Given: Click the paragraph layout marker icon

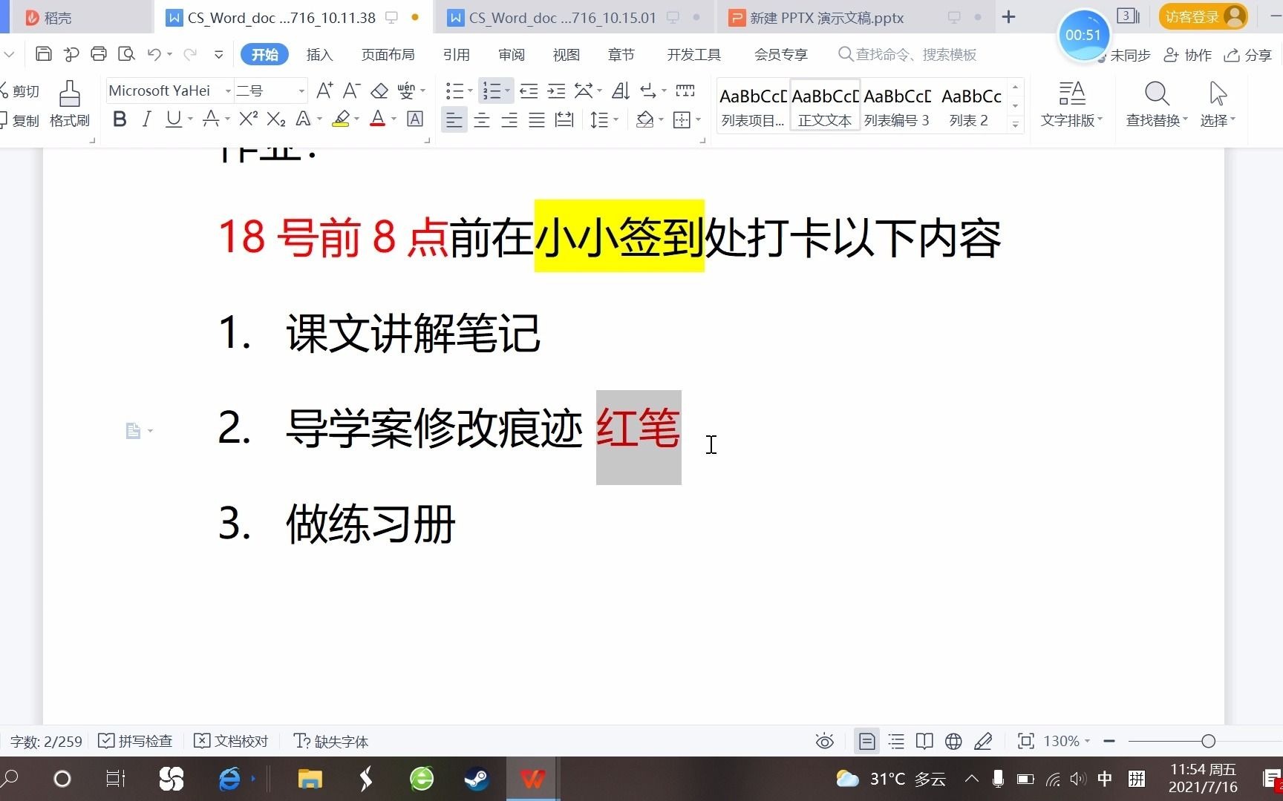Looking at the screenshot, I should click(133, 430).
